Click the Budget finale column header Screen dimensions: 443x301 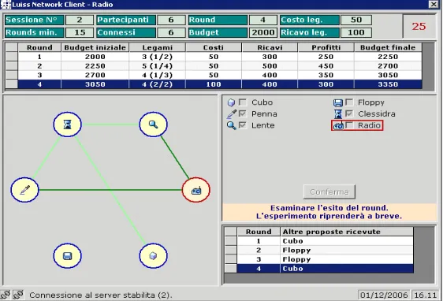[388, 47]
